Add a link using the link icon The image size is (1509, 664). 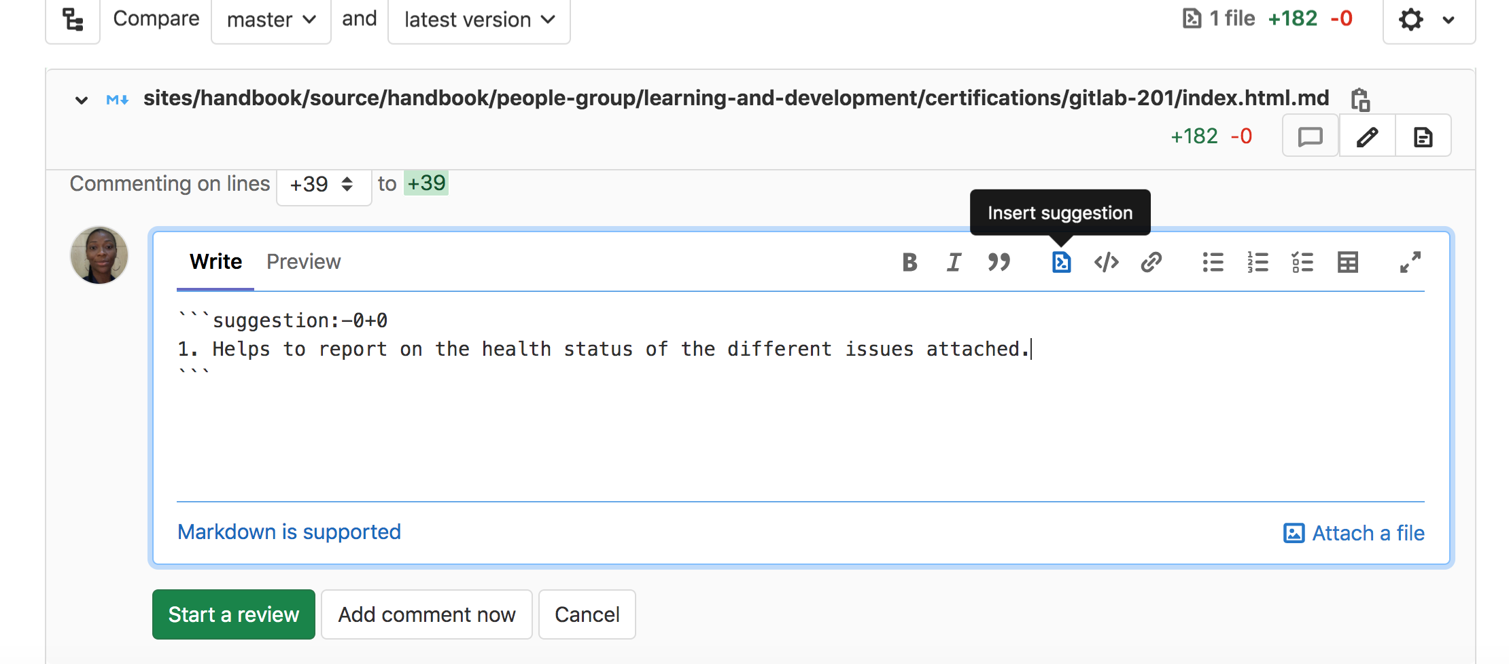click(x=1151, y=262)
